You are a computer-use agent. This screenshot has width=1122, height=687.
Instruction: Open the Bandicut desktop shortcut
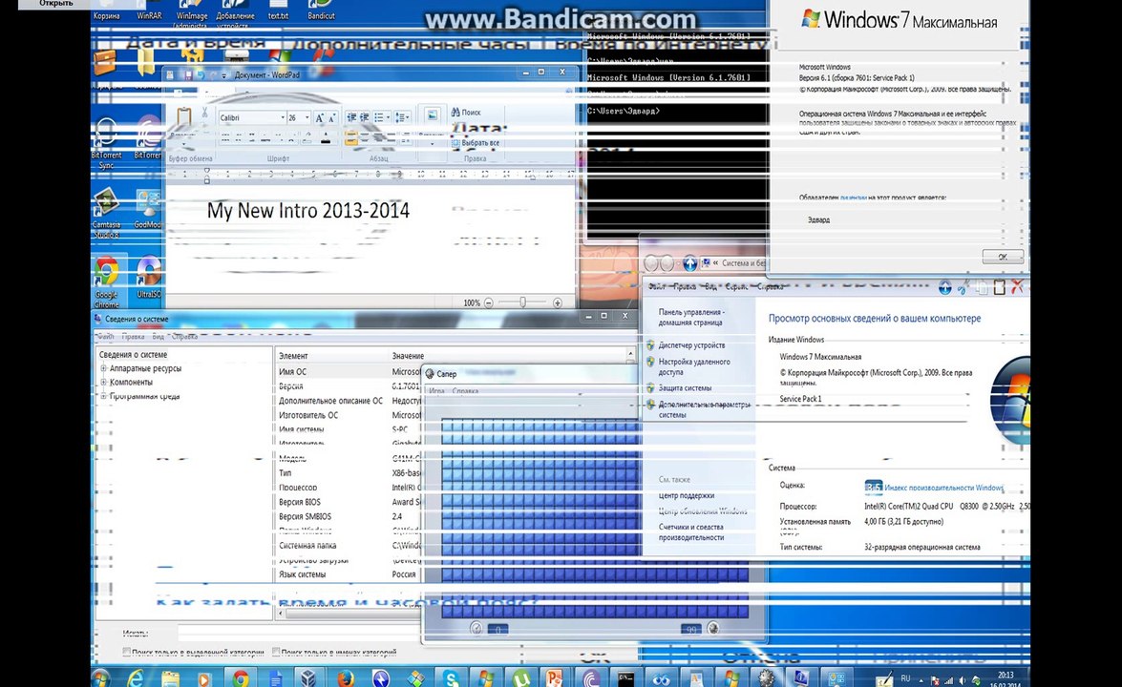tap(321, 10)
